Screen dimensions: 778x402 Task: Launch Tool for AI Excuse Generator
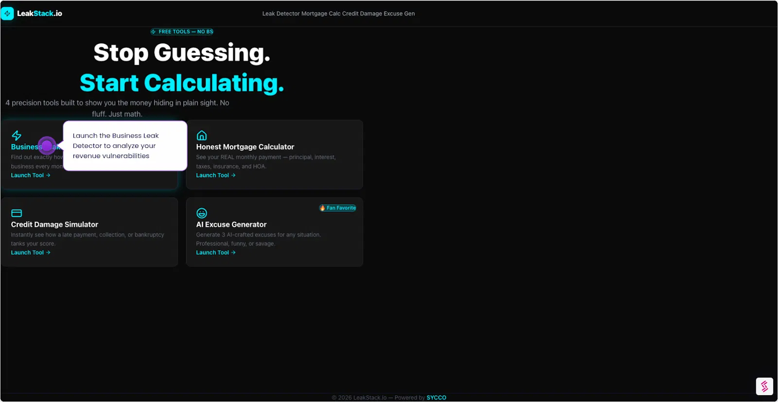(x=216, y=253)
